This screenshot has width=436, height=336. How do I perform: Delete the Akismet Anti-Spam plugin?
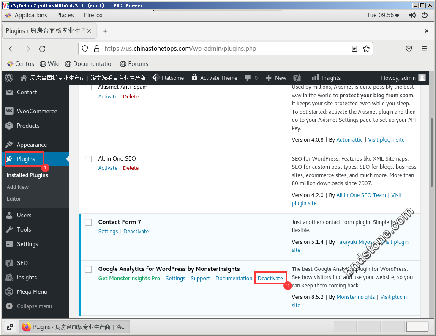coord(131,96)
